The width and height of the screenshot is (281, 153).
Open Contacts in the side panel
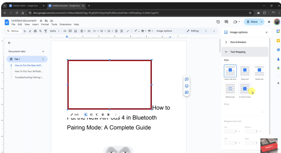tap(278, 59)
